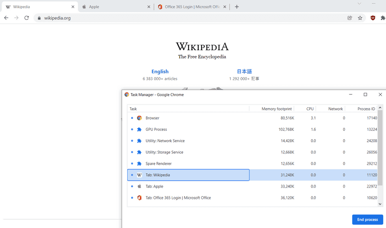
Task: Open the Extensions puzzle icon
Action: pyautogui.click(x=383, y=18)
